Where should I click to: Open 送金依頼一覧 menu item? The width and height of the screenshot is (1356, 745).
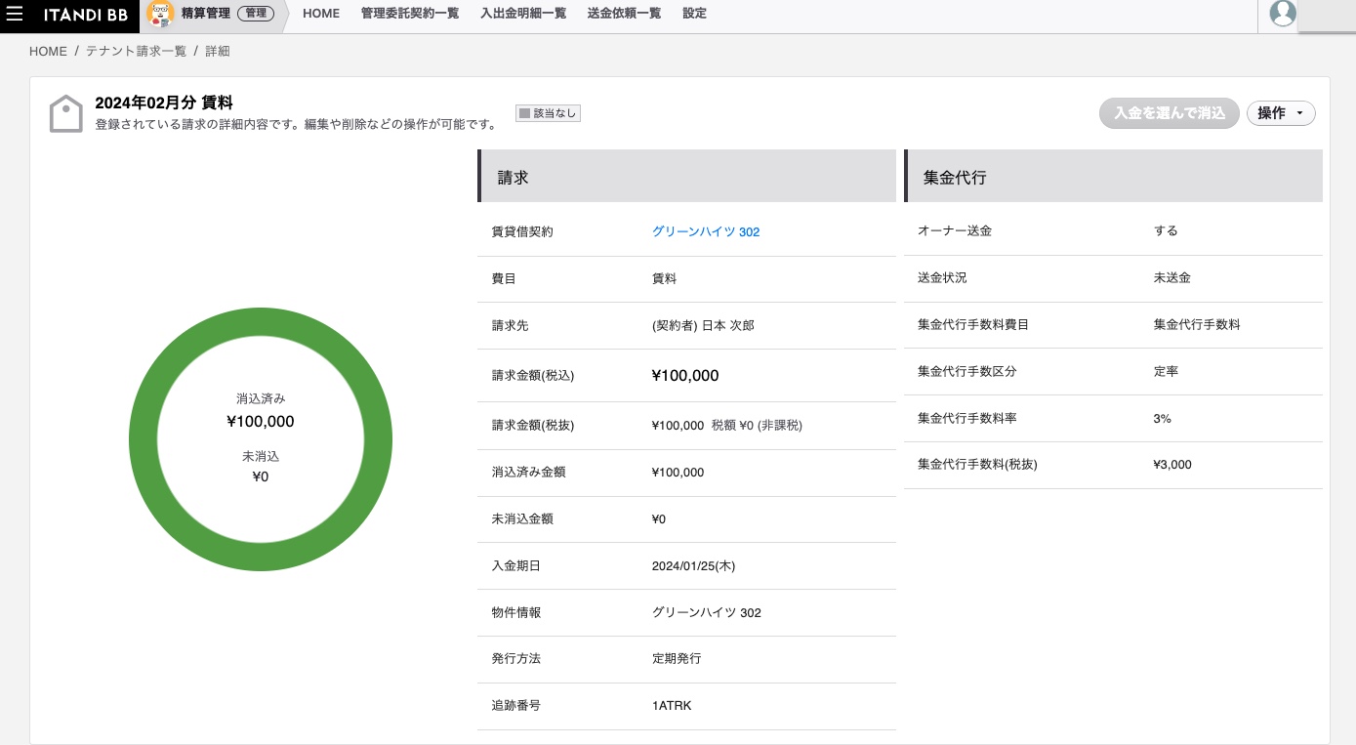click(x=624, y=14)
